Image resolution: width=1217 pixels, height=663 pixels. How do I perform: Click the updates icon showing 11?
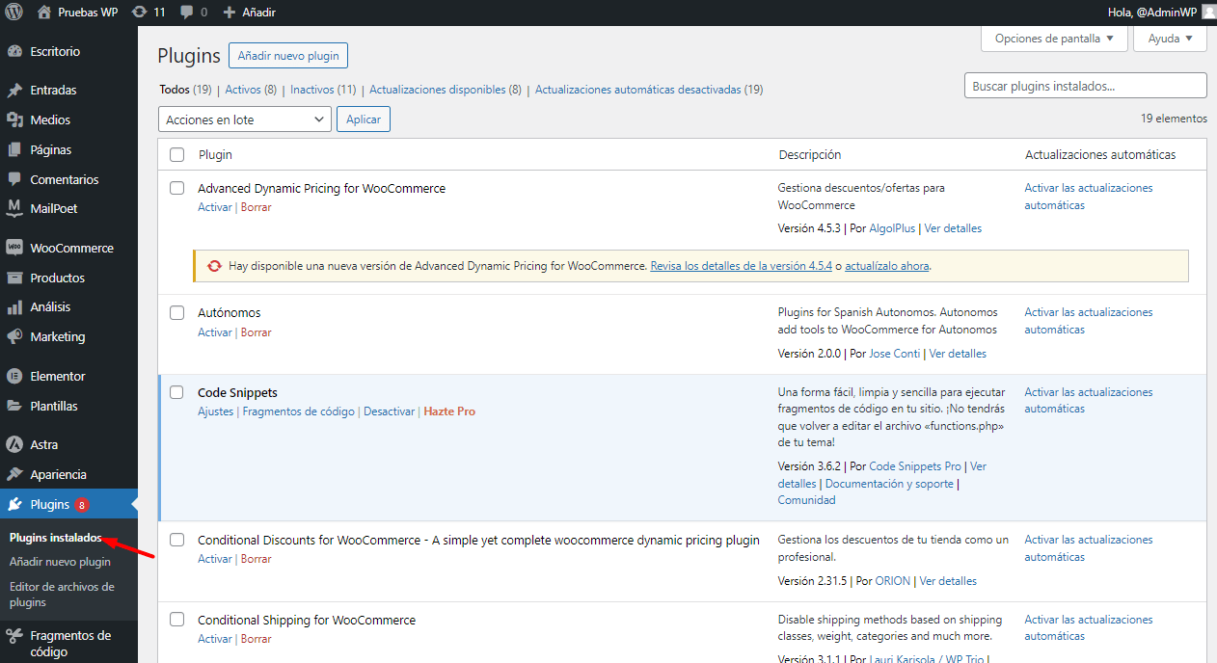[x=140, y=12]
